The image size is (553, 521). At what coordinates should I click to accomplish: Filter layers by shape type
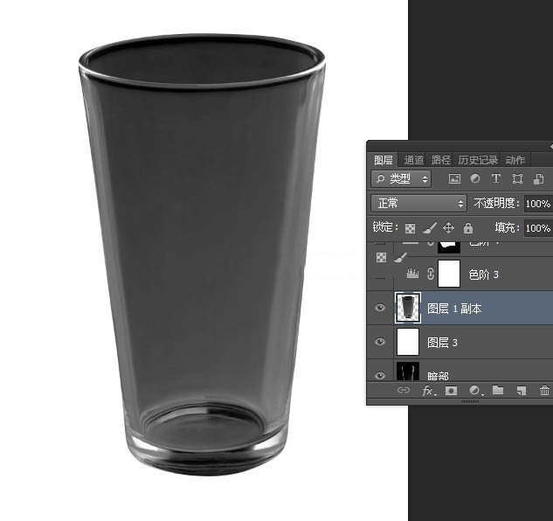[517, 179]
